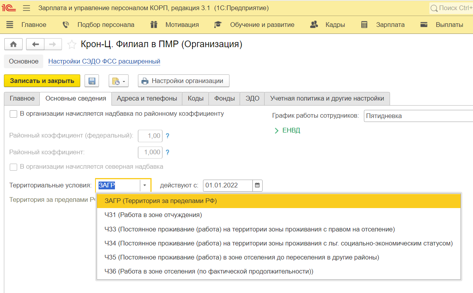The width and height of the screenshot is (473, 293).
Task: Click the Поиск Ctrl+ search field
Action: [x=452, y=8]
